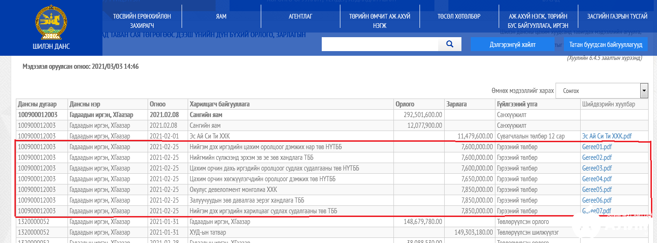Open the Geree06.pdf attachment
The image size is (657, 243).
(x=596, y=200)
